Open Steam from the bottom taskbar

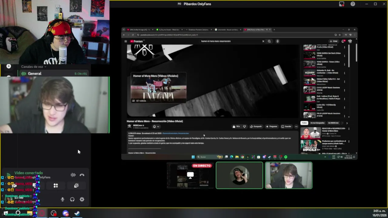pos(77,213)
